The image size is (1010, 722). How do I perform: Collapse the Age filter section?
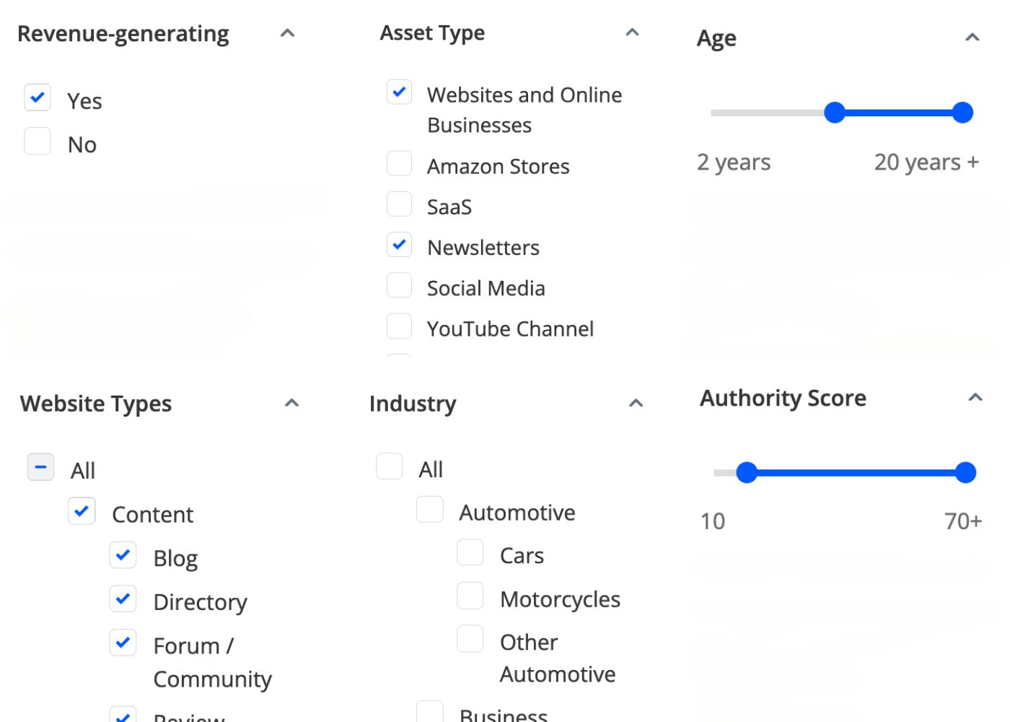pyautogui.click(x=973, y=37)
